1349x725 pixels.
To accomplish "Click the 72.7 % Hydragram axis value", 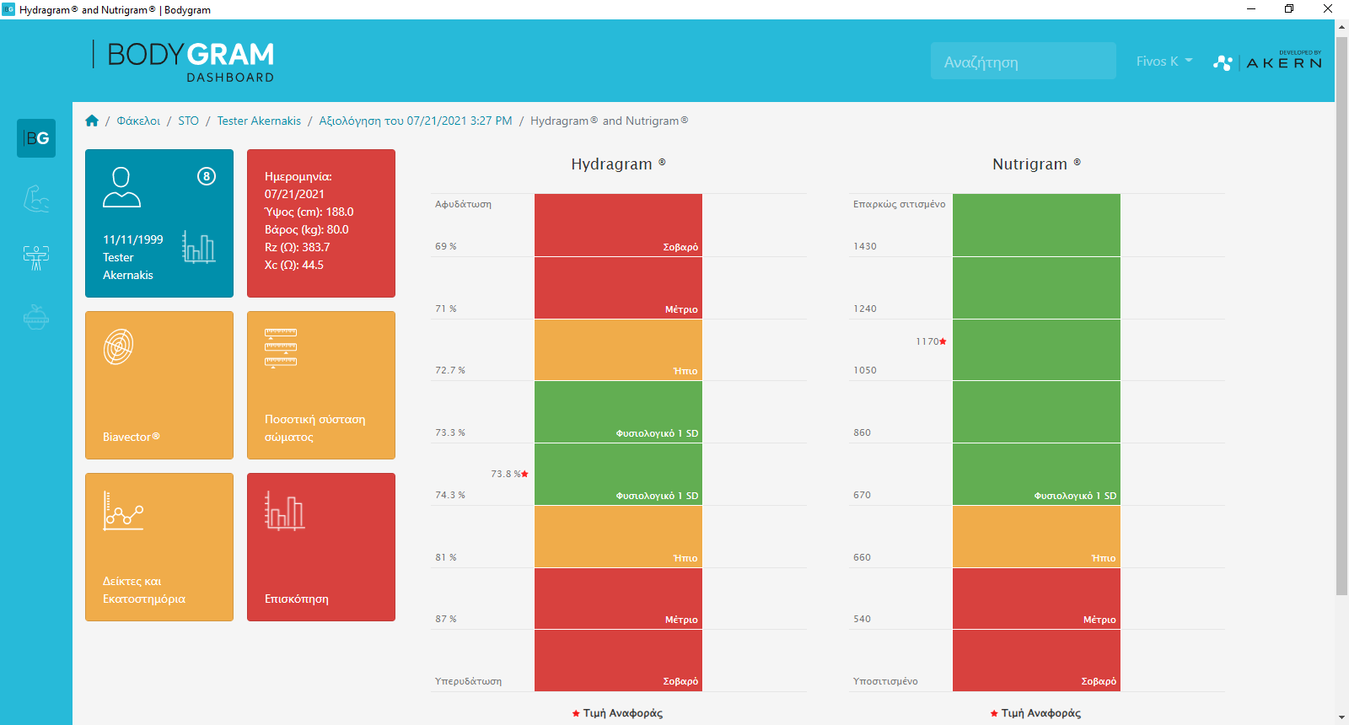I will [x=450, y=370].
